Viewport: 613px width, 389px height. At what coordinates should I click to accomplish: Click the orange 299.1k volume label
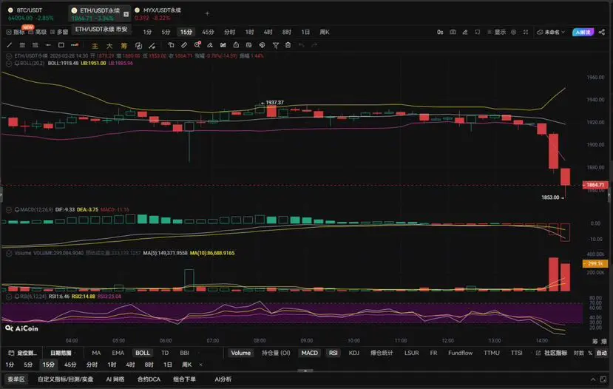[x=595, y=264]
